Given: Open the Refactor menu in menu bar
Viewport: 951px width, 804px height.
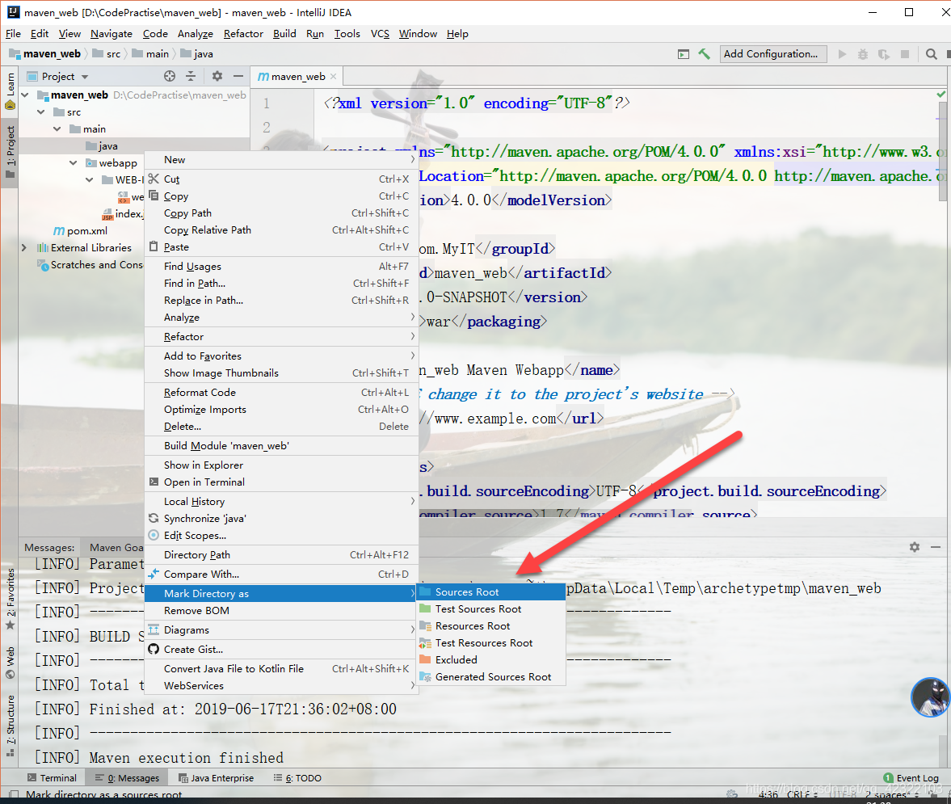Looking at the screenshot, I should pos(243,33).
